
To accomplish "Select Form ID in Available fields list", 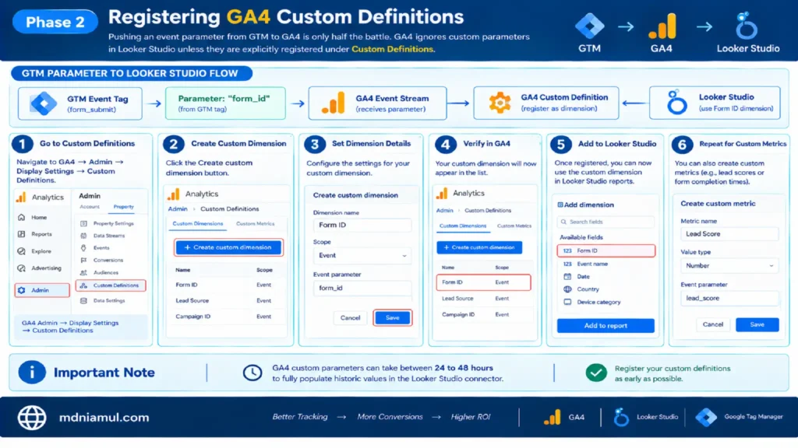I will coord(606,251).
